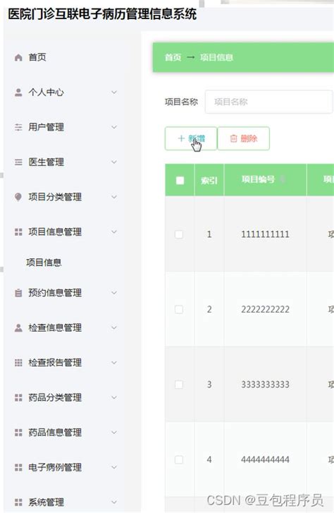Click cell 1111111111
The image size is (334, 513).
coord(265,234)
